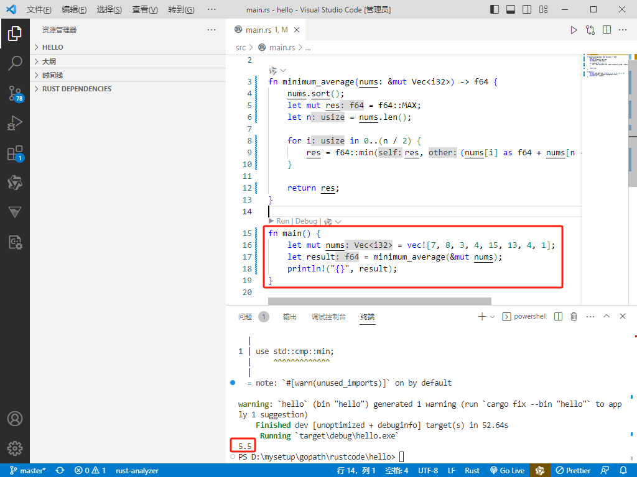Click the master* branch in status bar
This screenshot has width=637, height=477.
pos(27,471)
